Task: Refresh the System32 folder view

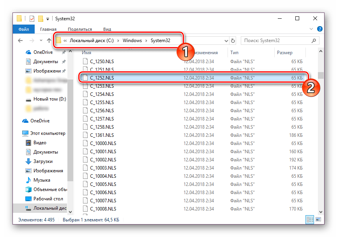Action: [x=233, y=41]
